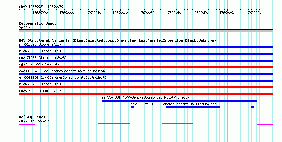Click the DGV Structural Variants track title

118,40
